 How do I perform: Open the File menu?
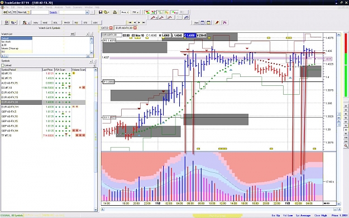7,7
